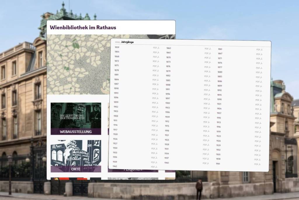Select year 1937 in the list
The width and height of the screenshot is (299, 200).
point(167,158)
